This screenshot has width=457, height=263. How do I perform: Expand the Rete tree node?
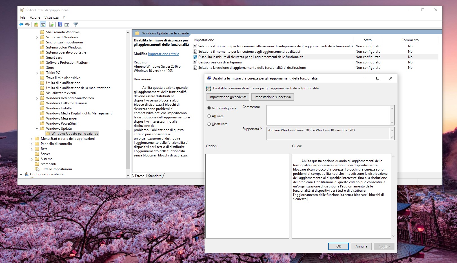click(32, 149)
